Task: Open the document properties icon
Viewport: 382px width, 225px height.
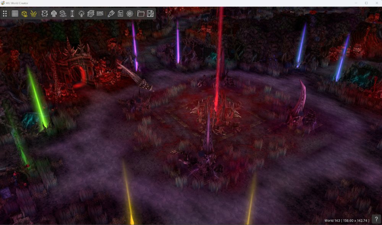Action: point(120,14)
